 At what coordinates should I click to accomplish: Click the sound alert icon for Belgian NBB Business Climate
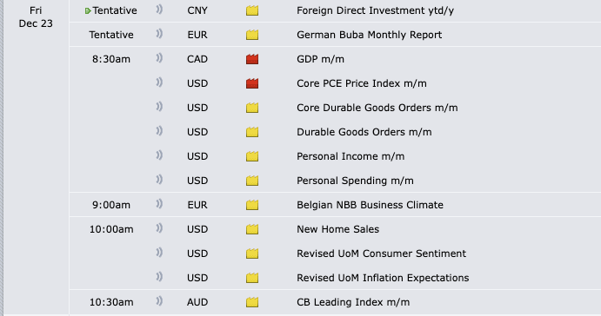point(159,204)
